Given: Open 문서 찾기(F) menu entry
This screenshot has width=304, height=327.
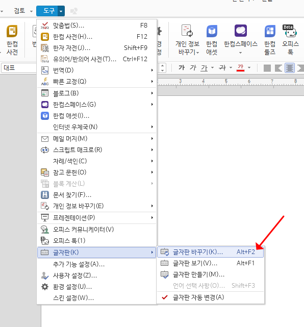Looking at the screenshot, I should coord(96,195).
